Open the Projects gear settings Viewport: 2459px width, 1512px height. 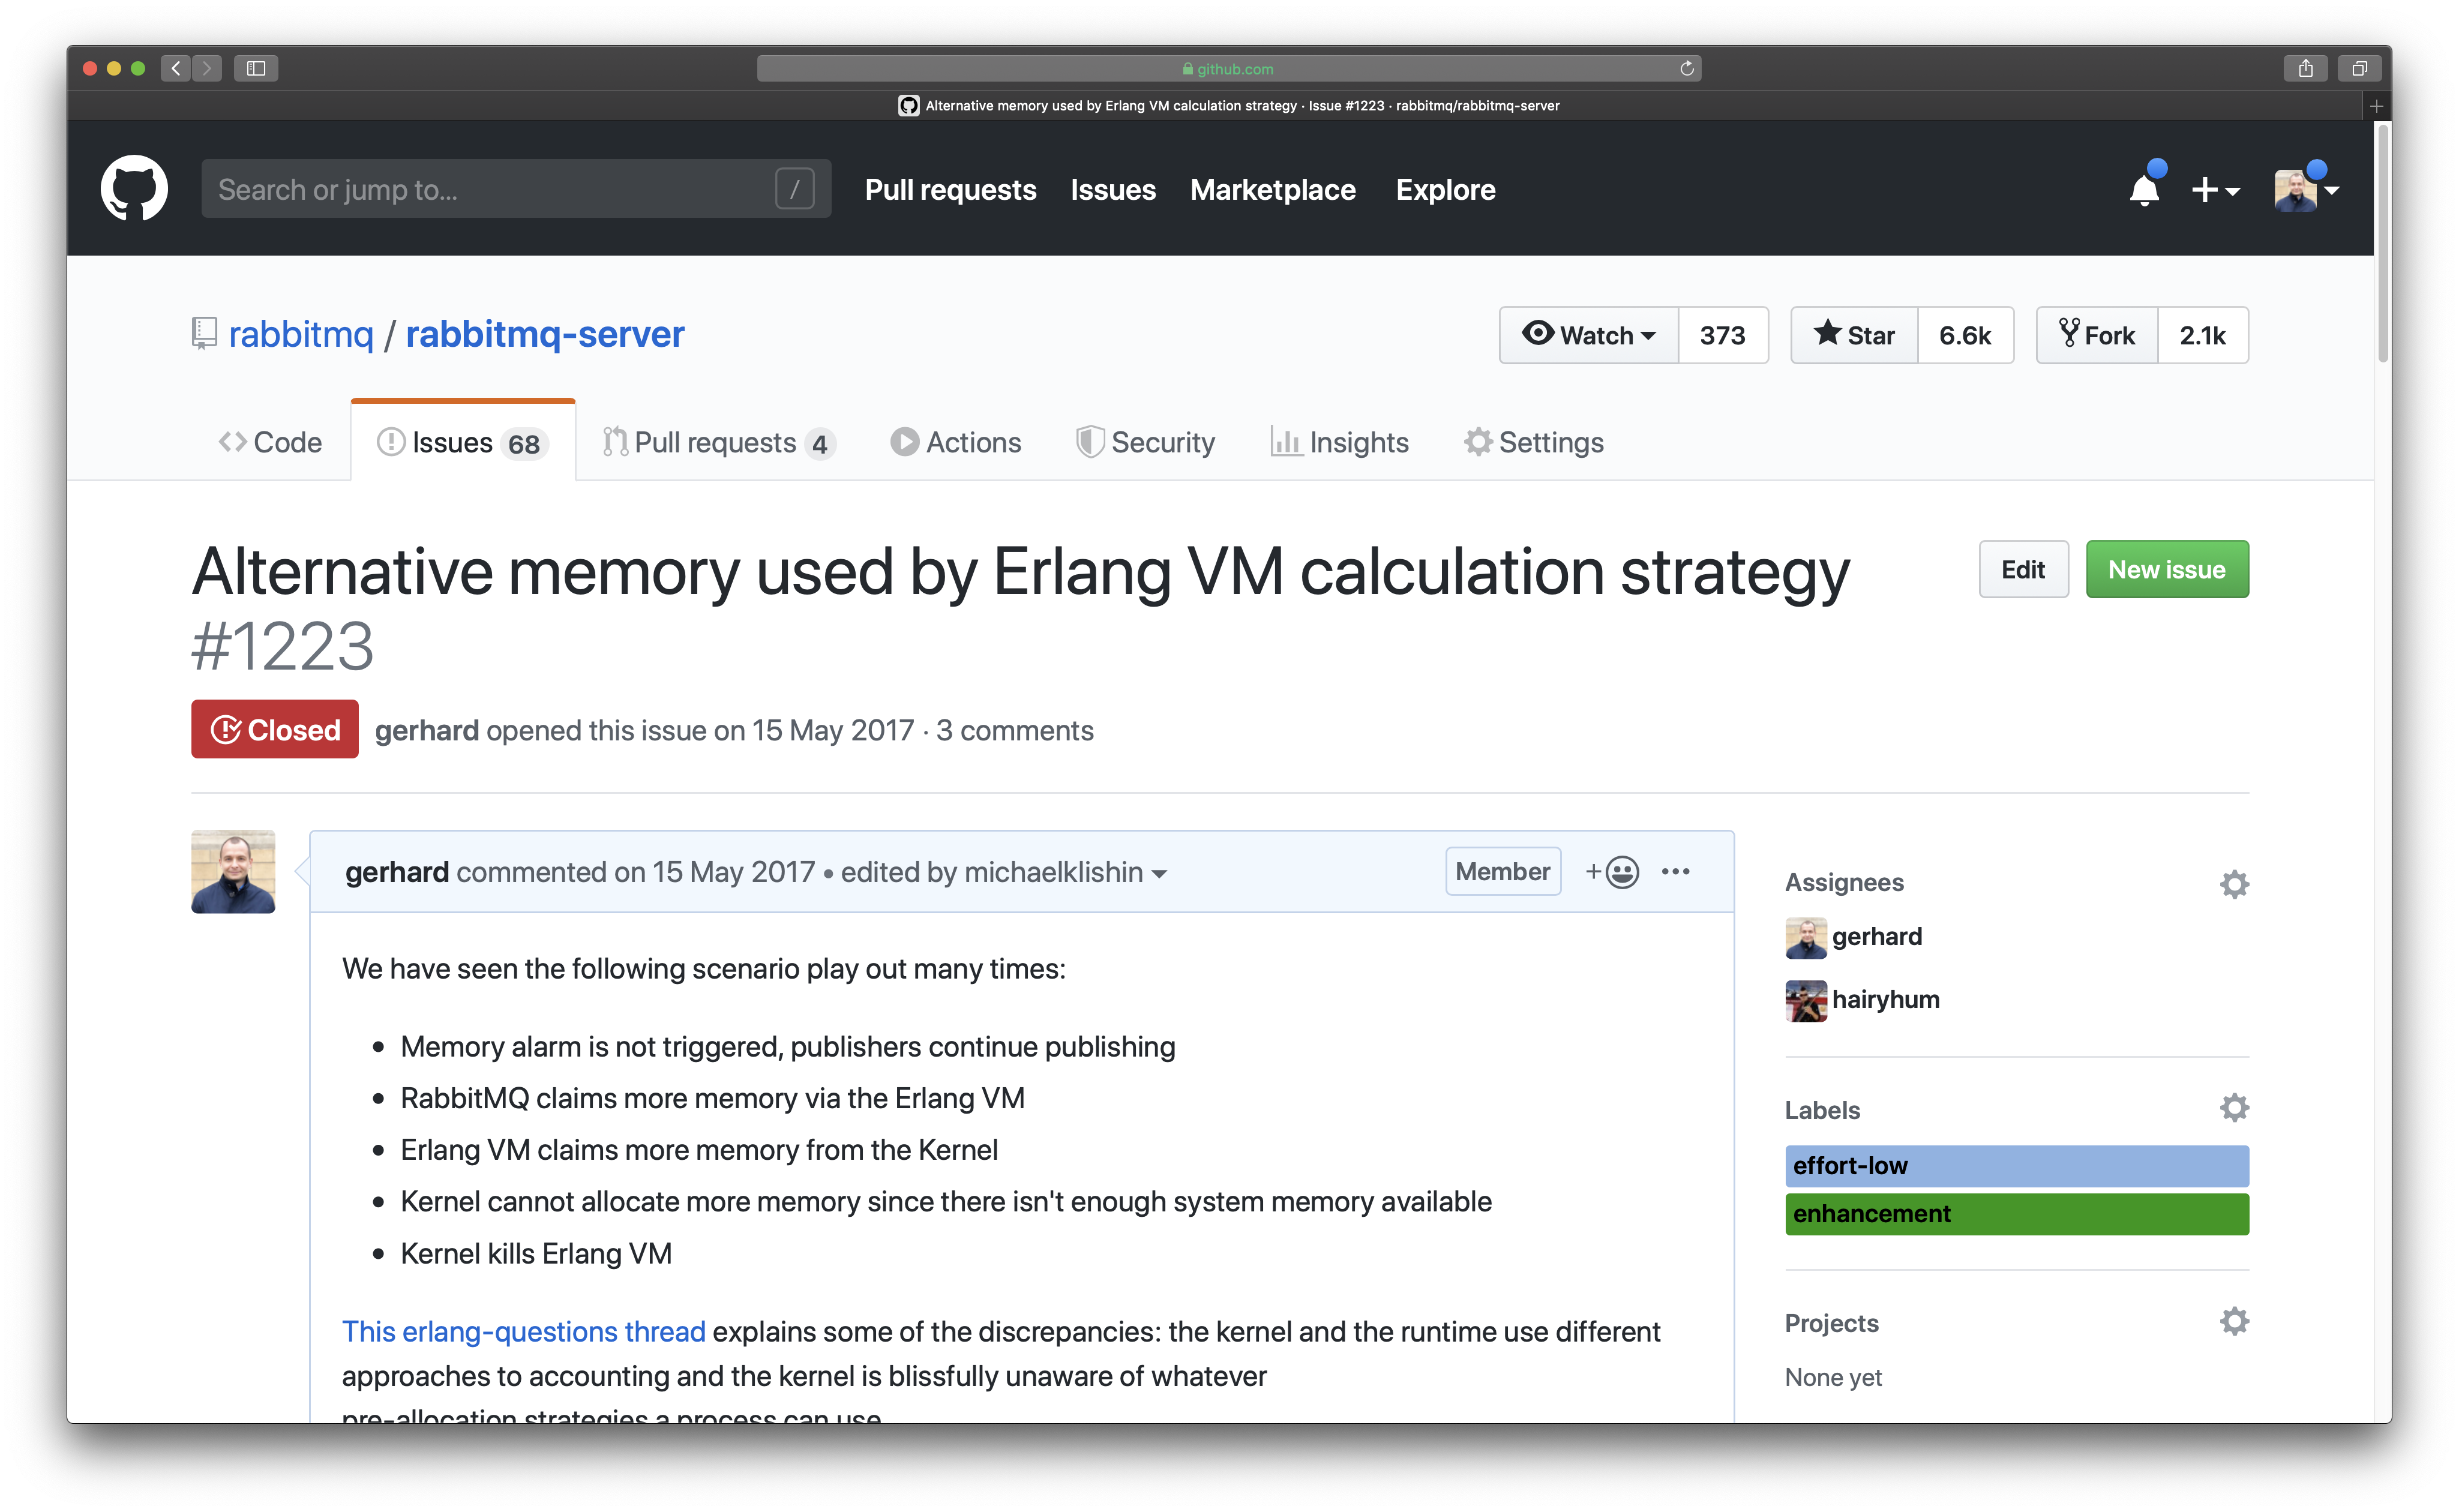[2234, 1322]
